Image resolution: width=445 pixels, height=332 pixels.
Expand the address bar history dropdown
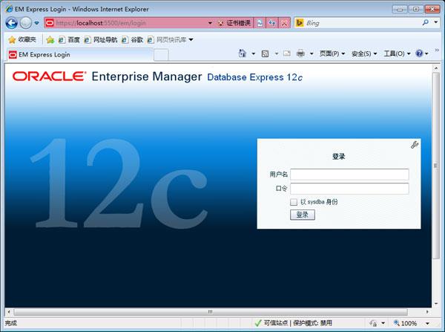(211, 23)
